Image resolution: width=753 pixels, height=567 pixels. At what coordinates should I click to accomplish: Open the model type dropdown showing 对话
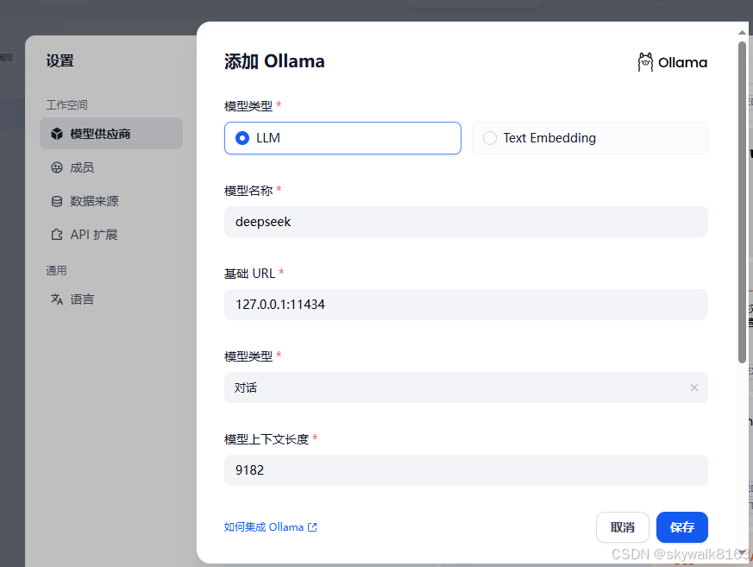pyautogui.click(x=466, y=387)
